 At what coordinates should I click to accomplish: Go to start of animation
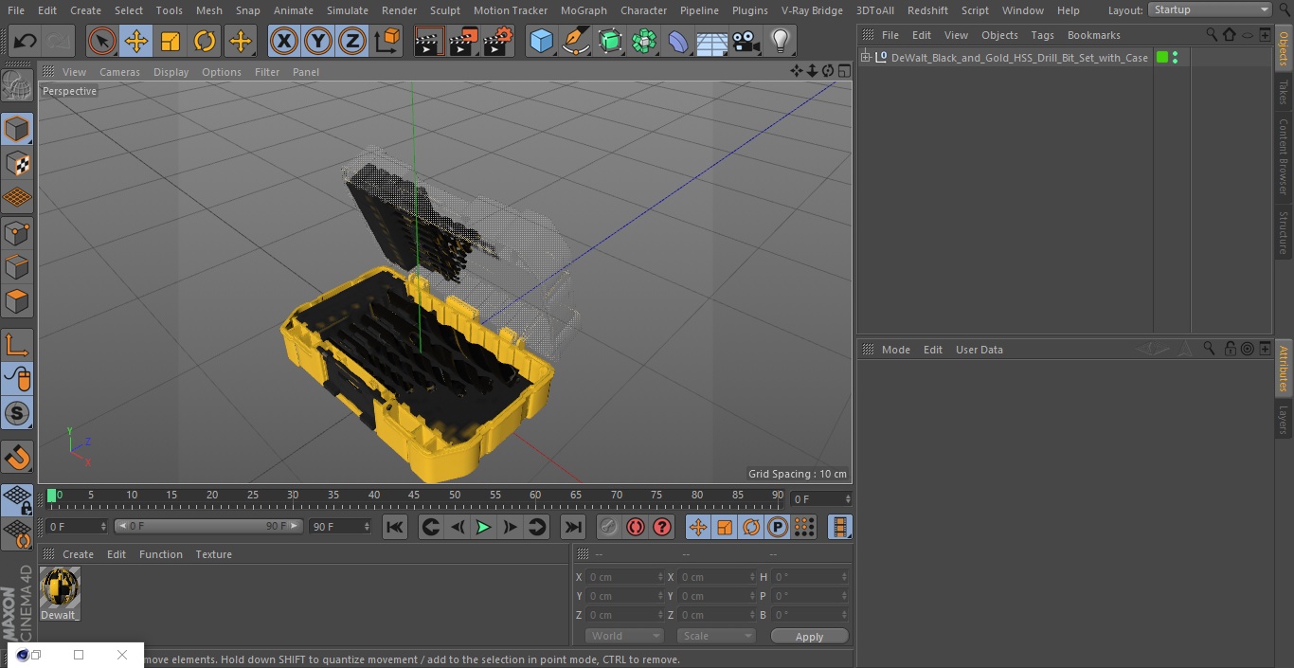(x=395, y=527)
